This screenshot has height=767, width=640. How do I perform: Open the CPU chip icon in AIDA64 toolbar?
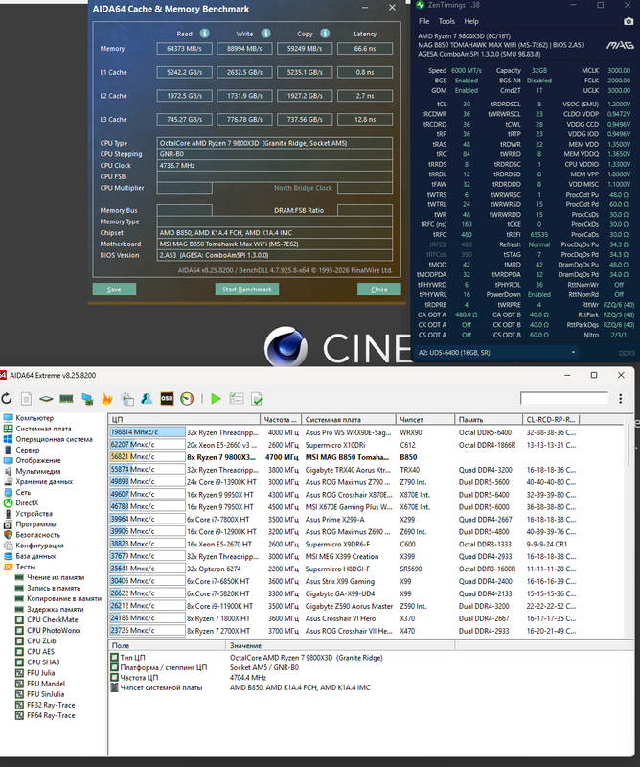46,399
